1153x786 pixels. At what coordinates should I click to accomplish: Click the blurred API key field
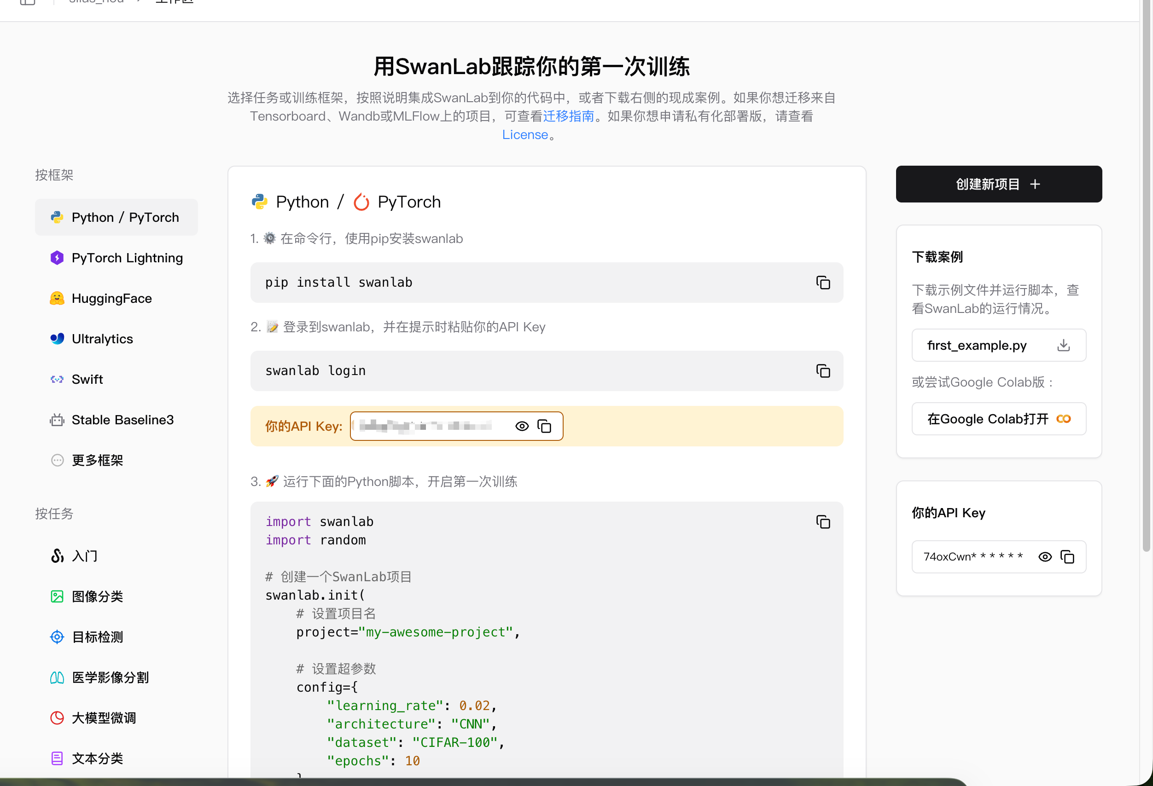[425, 426]
